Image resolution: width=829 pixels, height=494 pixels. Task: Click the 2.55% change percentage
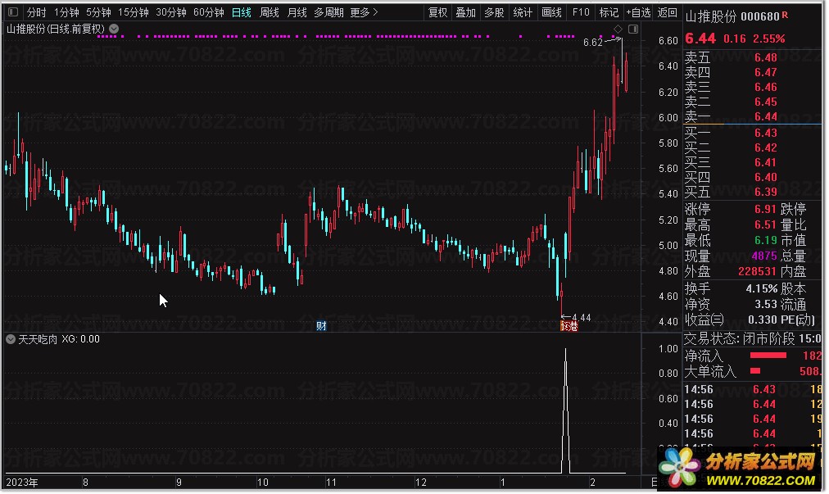click(x=769, y=39)
